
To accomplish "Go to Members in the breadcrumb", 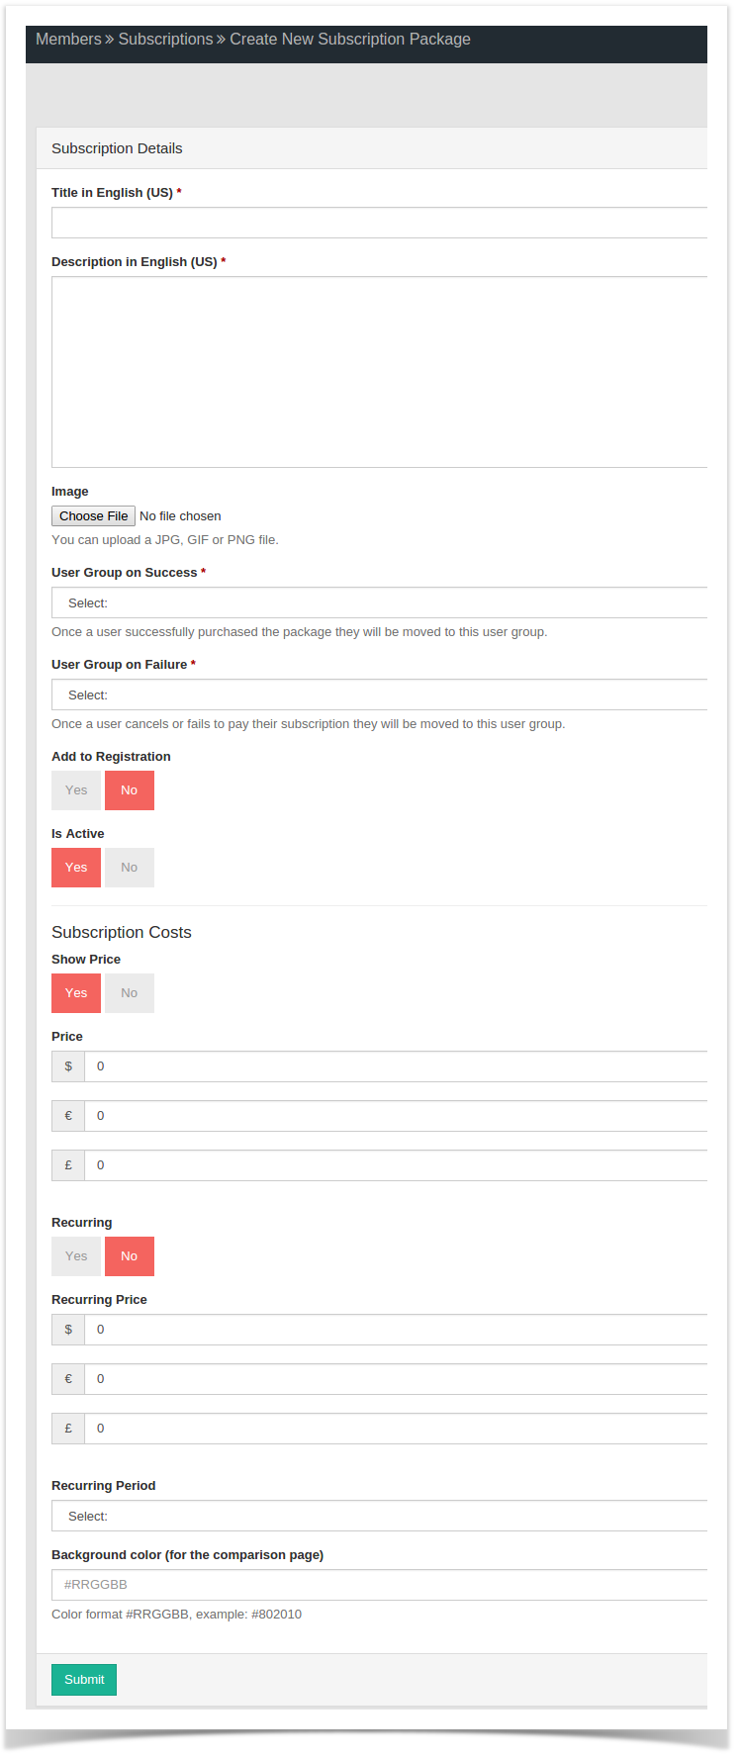I will [x=68, y=40].
